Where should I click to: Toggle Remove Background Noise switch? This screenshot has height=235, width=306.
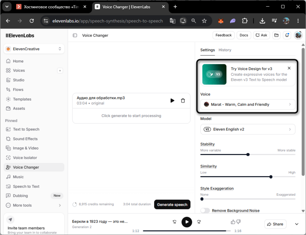205,211
